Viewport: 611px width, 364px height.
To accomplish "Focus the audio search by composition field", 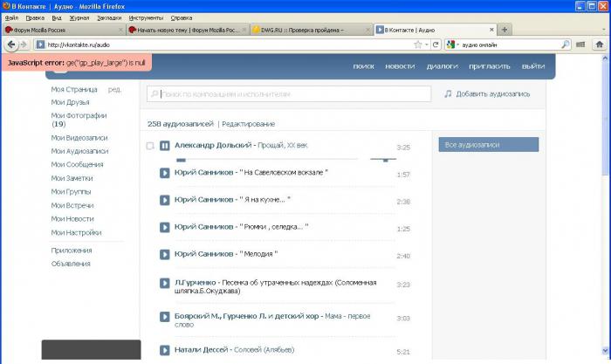I will click(x=289, y=94).
